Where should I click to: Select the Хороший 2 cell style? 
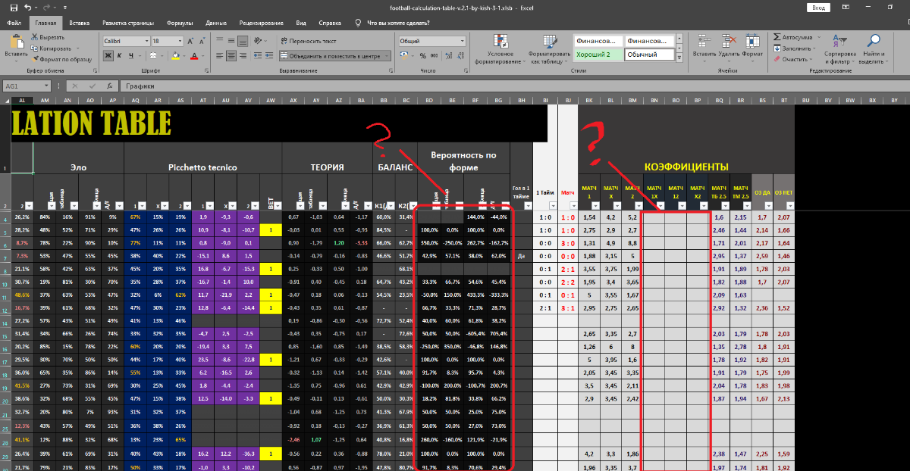tap(598, 55)
